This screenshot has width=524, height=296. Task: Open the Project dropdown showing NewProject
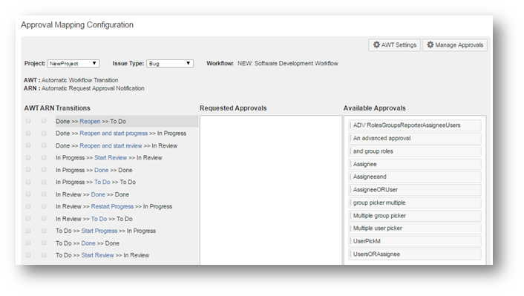pos(73,64)
